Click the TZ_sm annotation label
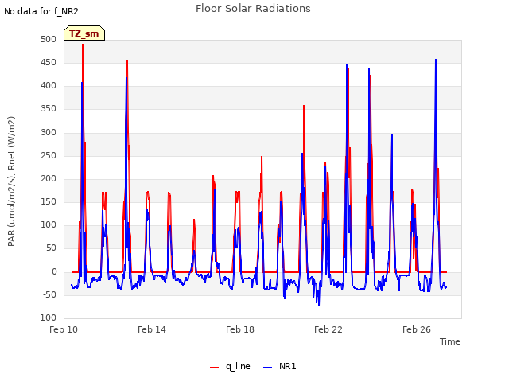The height and width of the screenshot is (382, 509). point(84,33)
